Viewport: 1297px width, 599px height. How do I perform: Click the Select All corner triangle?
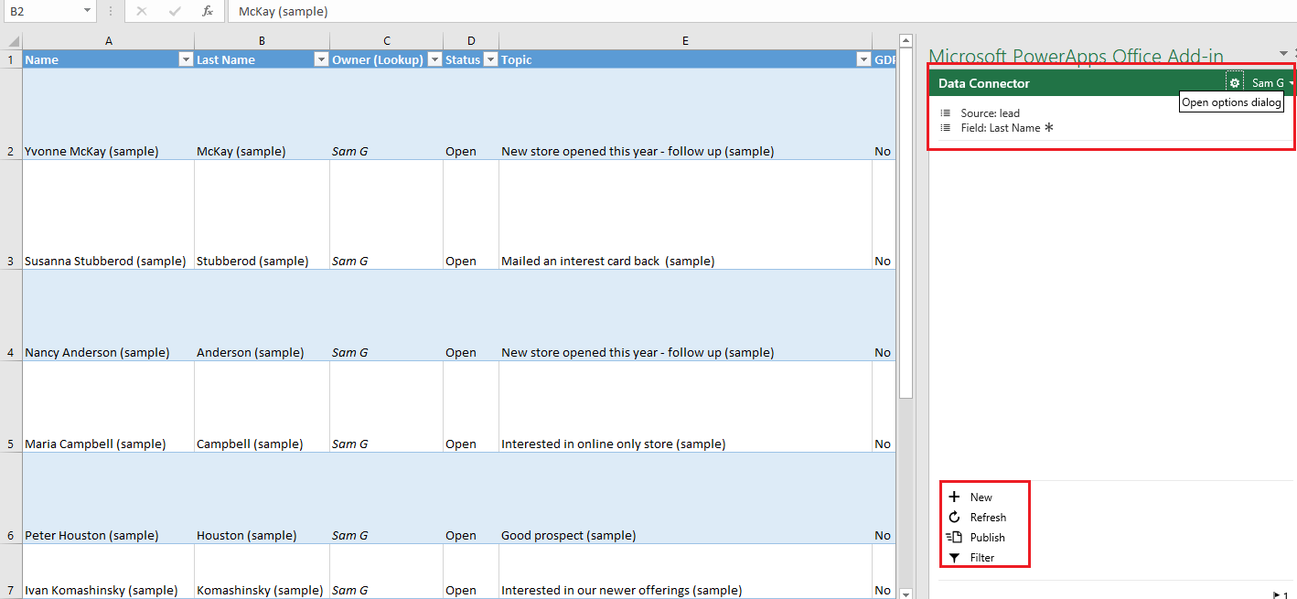click(x=12, y=41)
